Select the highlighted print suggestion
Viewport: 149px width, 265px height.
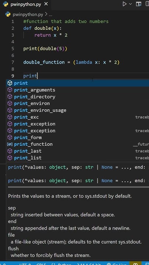(x=78, y=83)
